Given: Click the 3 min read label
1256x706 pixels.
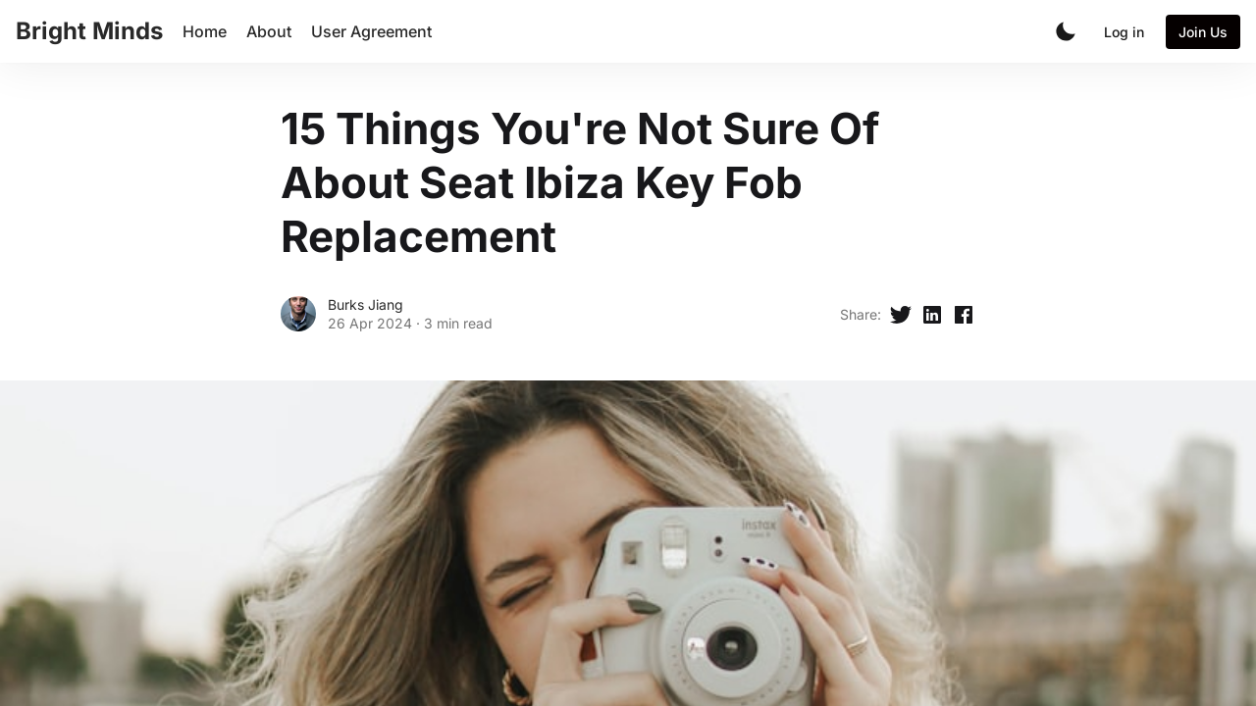Looking at the screenshot, I should click(458, 324).
